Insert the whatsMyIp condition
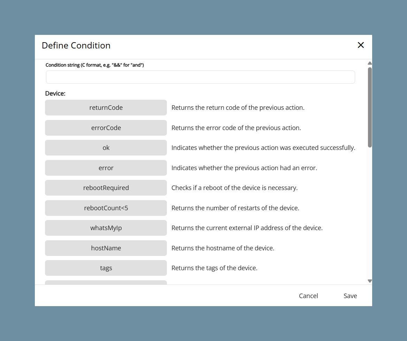The height and width of the screenshot is (341, 407). [x=106, y=228]
